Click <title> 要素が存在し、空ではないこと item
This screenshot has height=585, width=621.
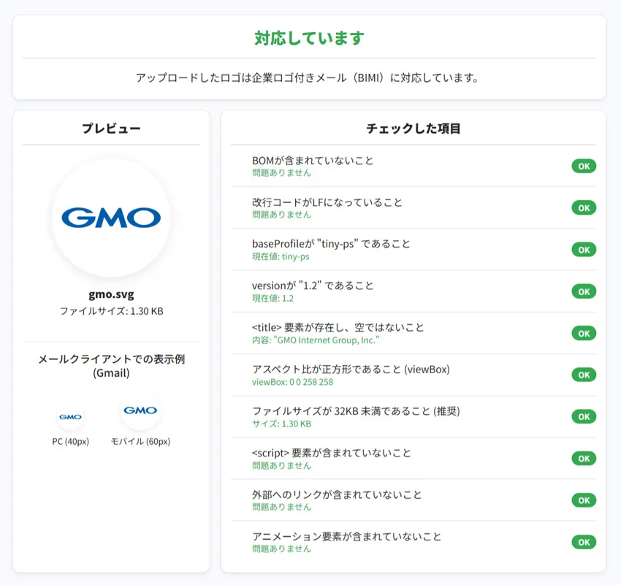pos(338,327)
